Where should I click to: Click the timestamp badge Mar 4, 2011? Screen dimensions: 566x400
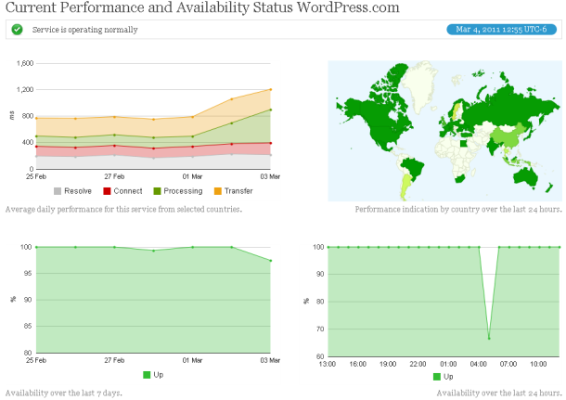click(501, 30)
